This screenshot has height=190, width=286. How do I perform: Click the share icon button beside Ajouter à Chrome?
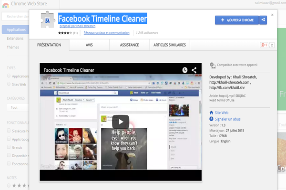[263, 20]
